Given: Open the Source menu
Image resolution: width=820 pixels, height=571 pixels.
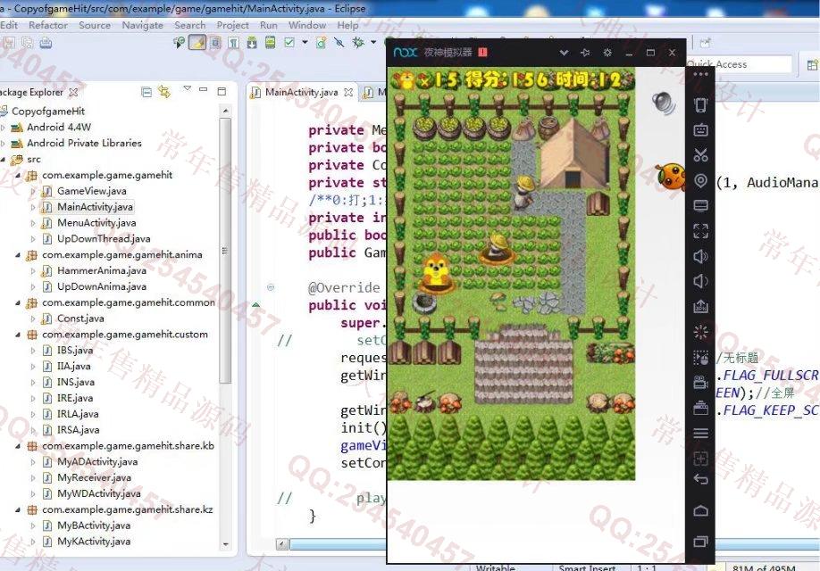Looking at the screenshot, I should (x=95, y=25).
